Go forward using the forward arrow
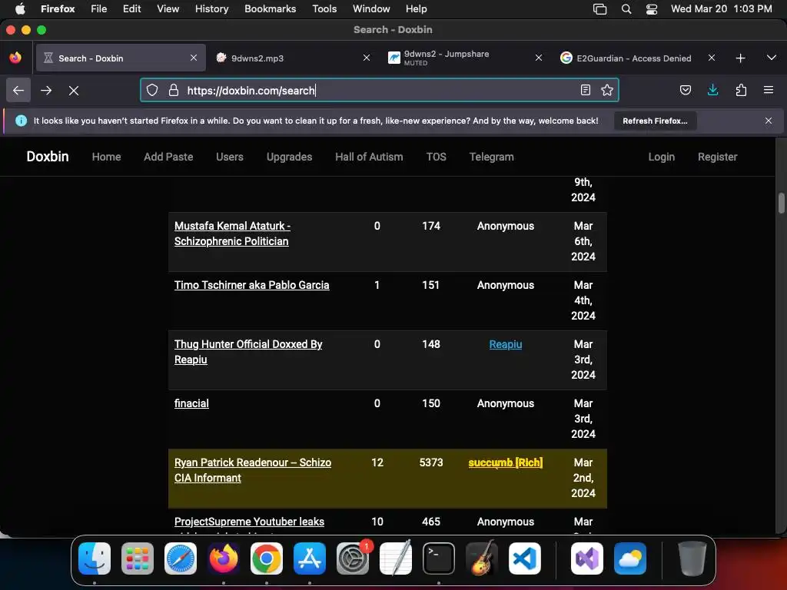Viewport: 787px width, 590px height. coord(46,91)
